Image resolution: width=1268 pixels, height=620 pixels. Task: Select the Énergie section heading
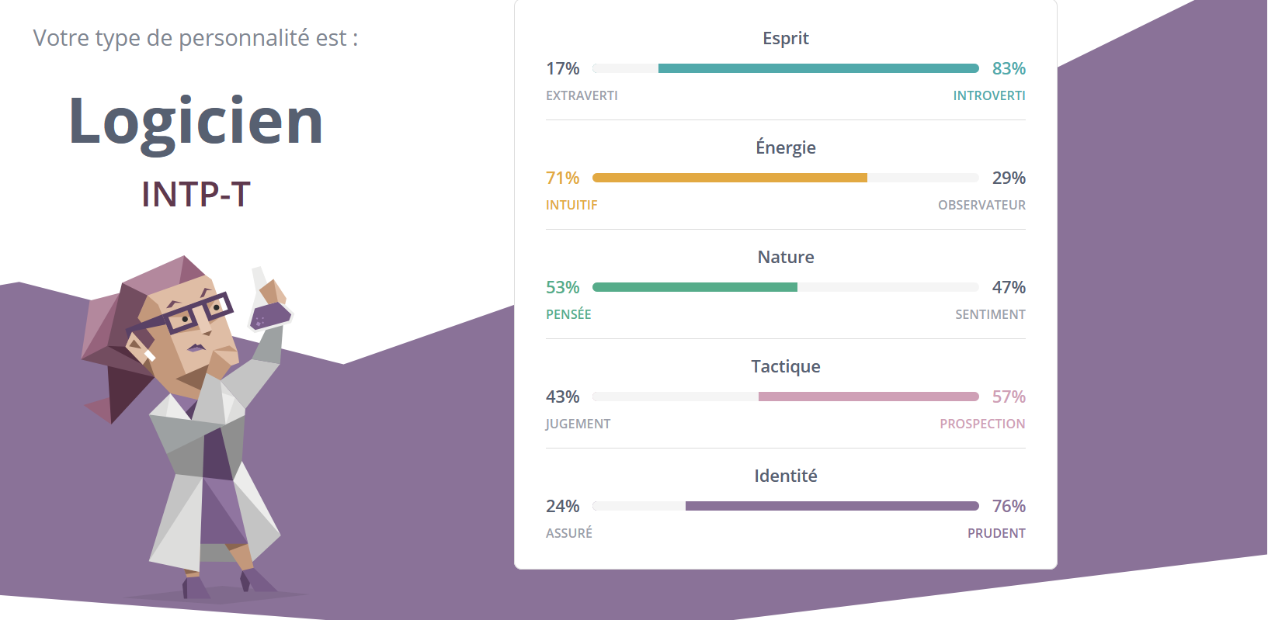tap(785, 147)
